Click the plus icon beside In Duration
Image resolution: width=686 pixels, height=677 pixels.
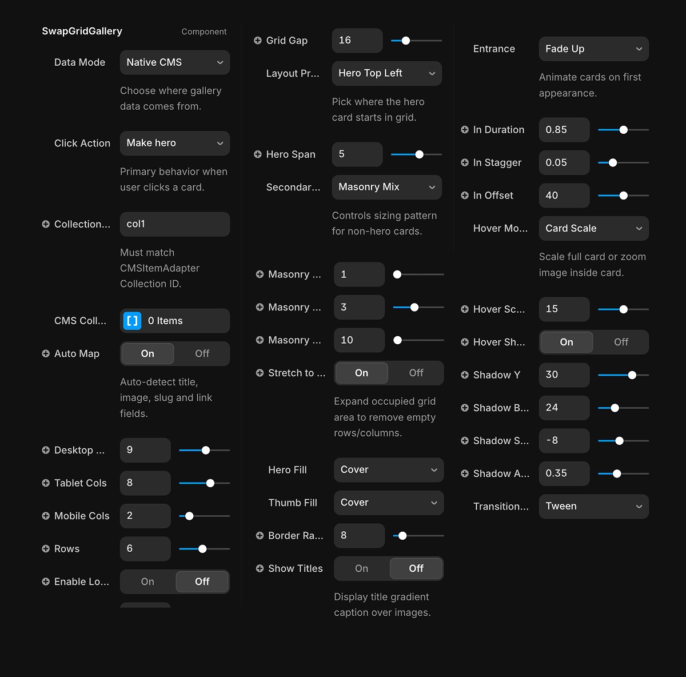pyautogui.click(x=465, y=130)
